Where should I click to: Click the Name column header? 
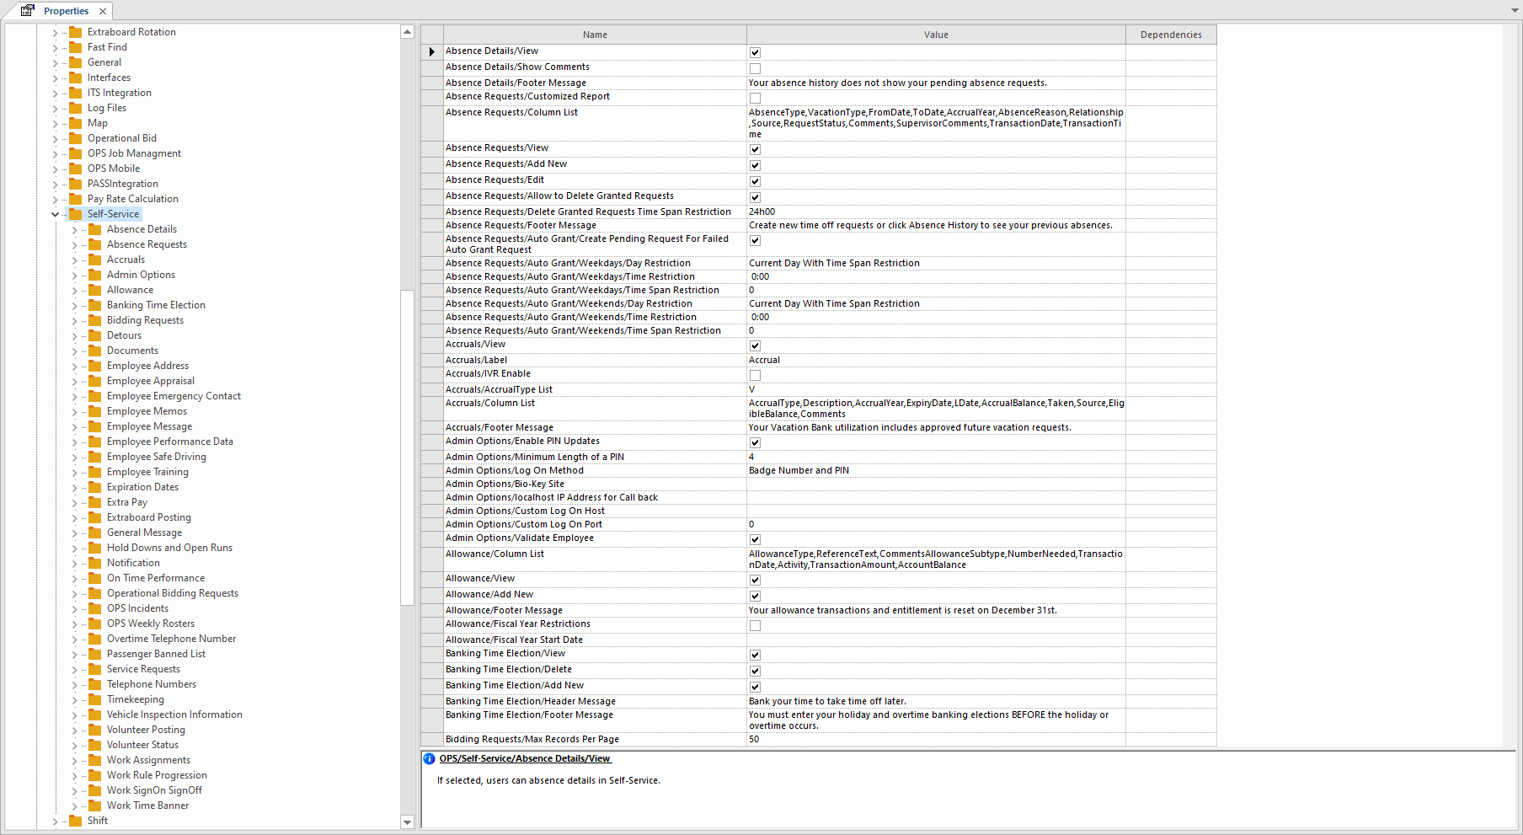[595, 35]
